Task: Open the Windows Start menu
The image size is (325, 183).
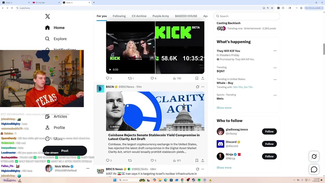Action: click(115, 180)
